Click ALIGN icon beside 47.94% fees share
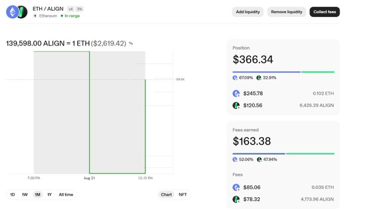 [x=259, y=159]
